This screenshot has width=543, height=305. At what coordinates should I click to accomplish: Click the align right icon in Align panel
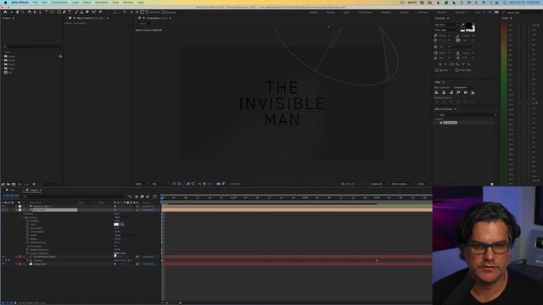tap(451, 92)
